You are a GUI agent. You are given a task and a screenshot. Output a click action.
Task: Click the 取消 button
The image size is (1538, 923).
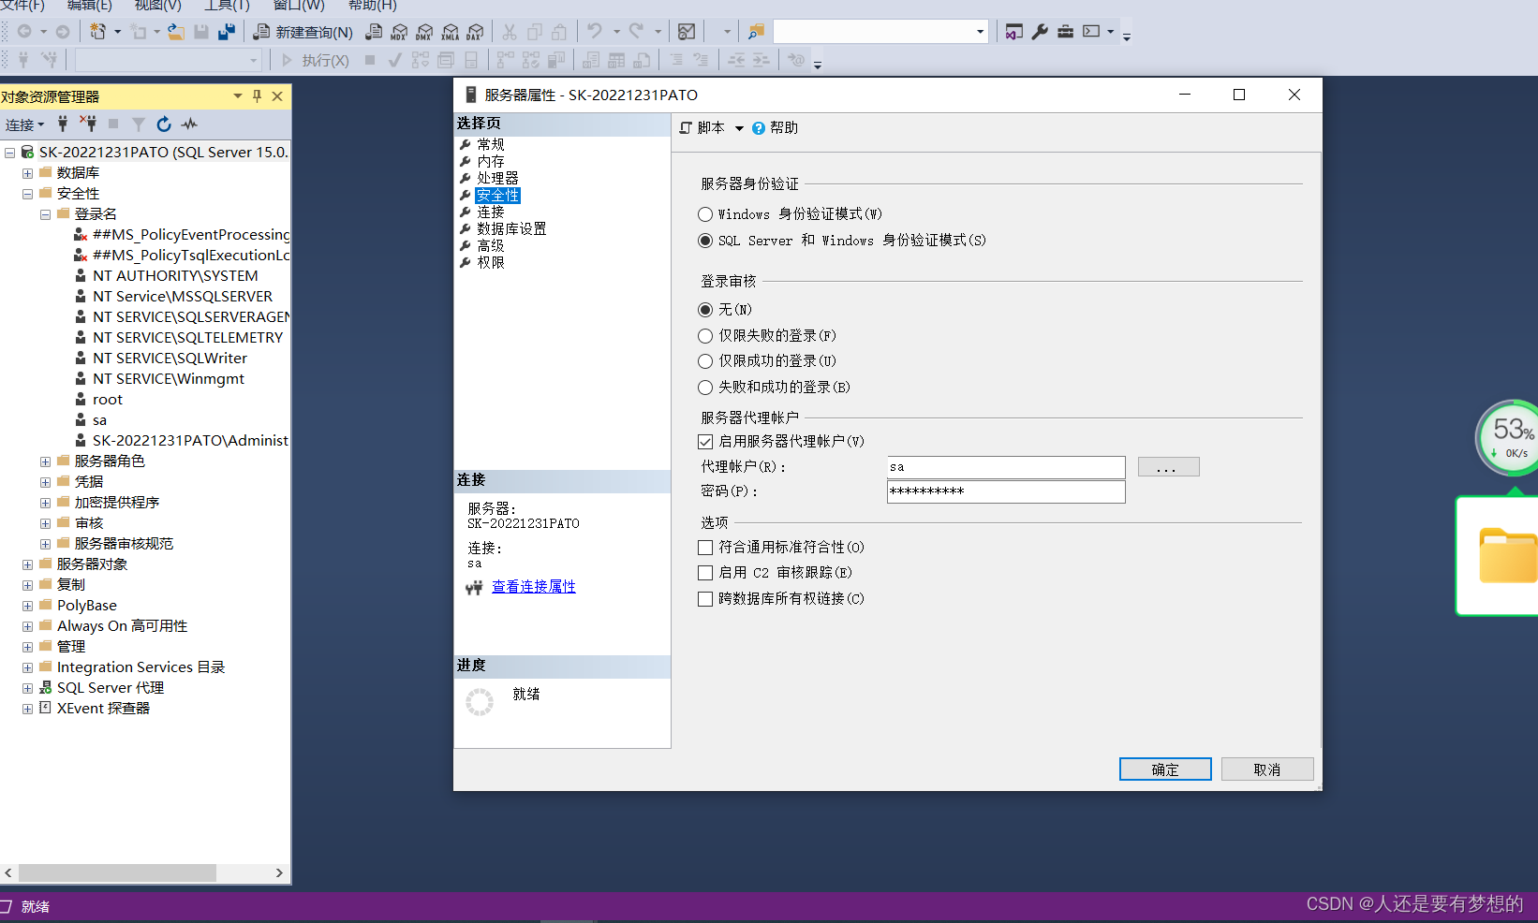pyautogui.click(x=1267, y=769)
